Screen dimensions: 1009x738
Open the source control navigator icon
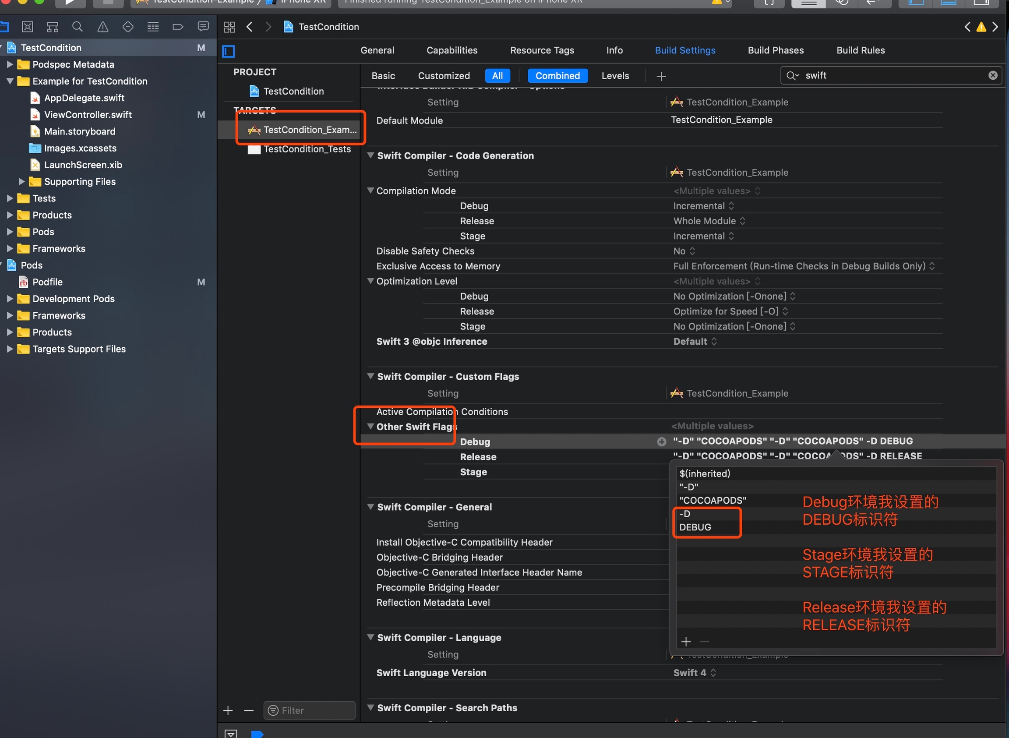coord(28,27)
